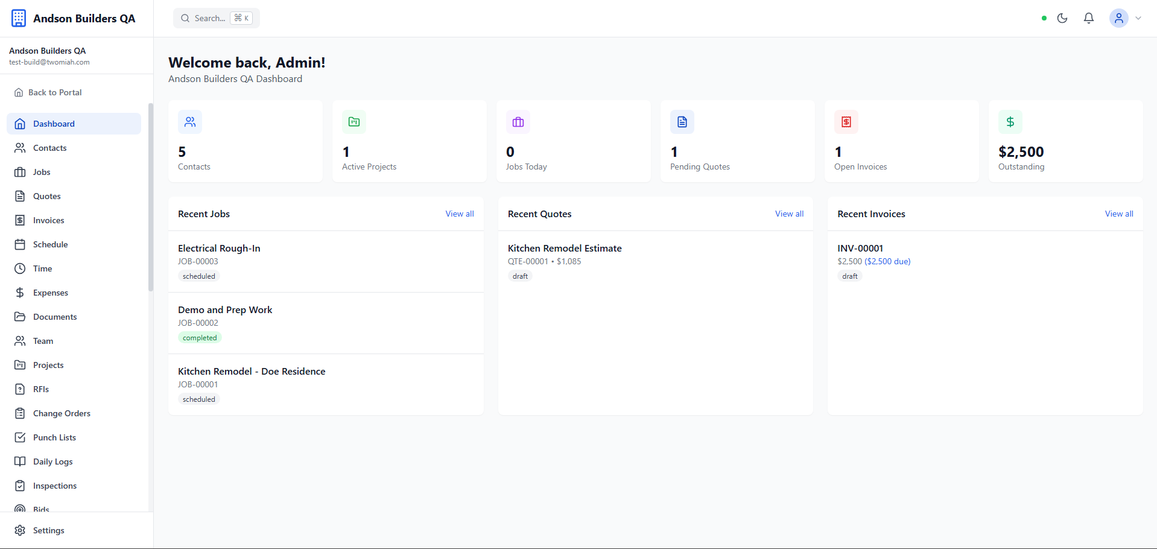Open the Kitchen Remodel Estimate quote

[x=564, y=248]
